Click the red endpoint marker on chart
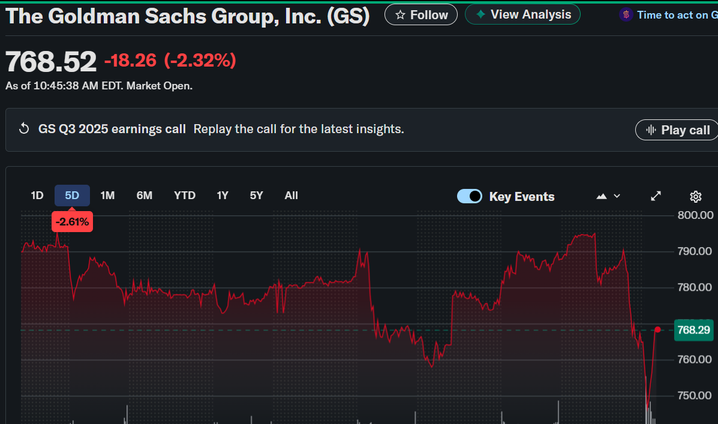718x424 pixels. click(657, 329)
